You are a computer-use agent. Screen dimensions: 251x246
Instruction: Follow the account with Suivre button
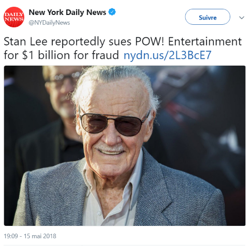[x=208, y=17]
